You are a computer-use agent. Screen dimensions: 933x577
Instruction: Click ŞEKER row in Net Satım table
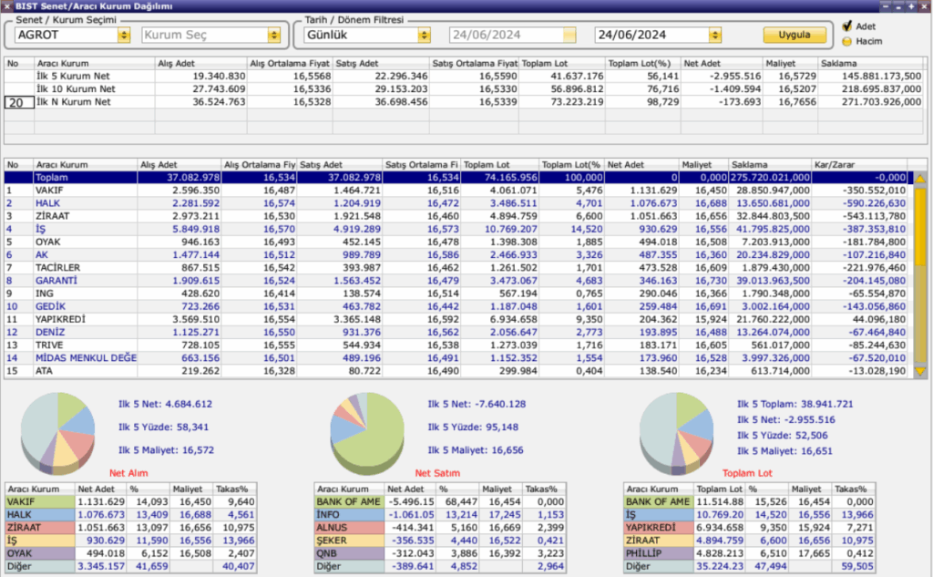pos(440,541)
